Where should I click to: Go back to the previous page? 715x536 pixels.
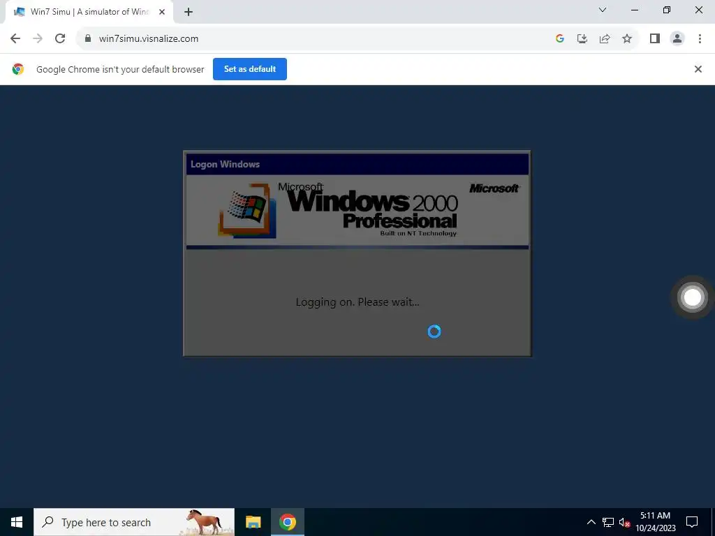[x=15, y=39]
